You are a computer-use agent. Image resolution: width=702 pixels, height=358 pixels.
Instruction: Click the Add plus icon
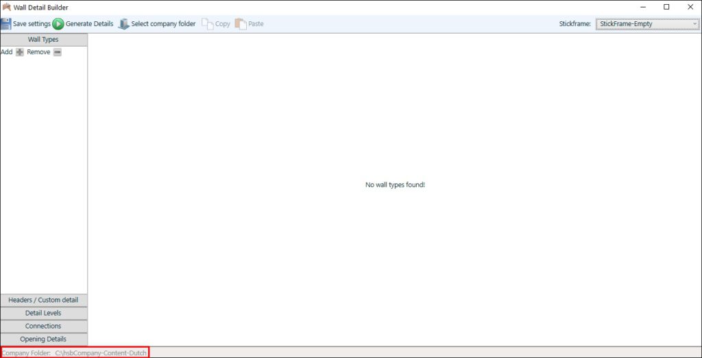(20, 52)
